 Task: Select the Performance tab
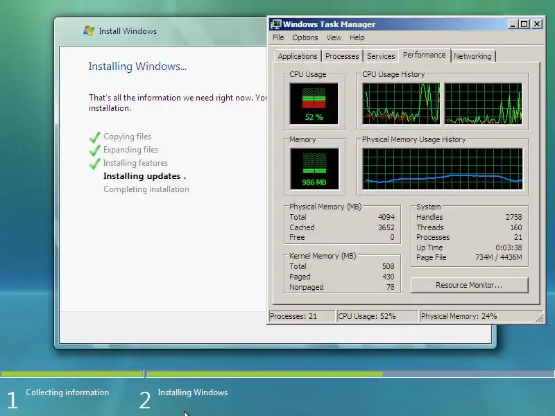424,55
